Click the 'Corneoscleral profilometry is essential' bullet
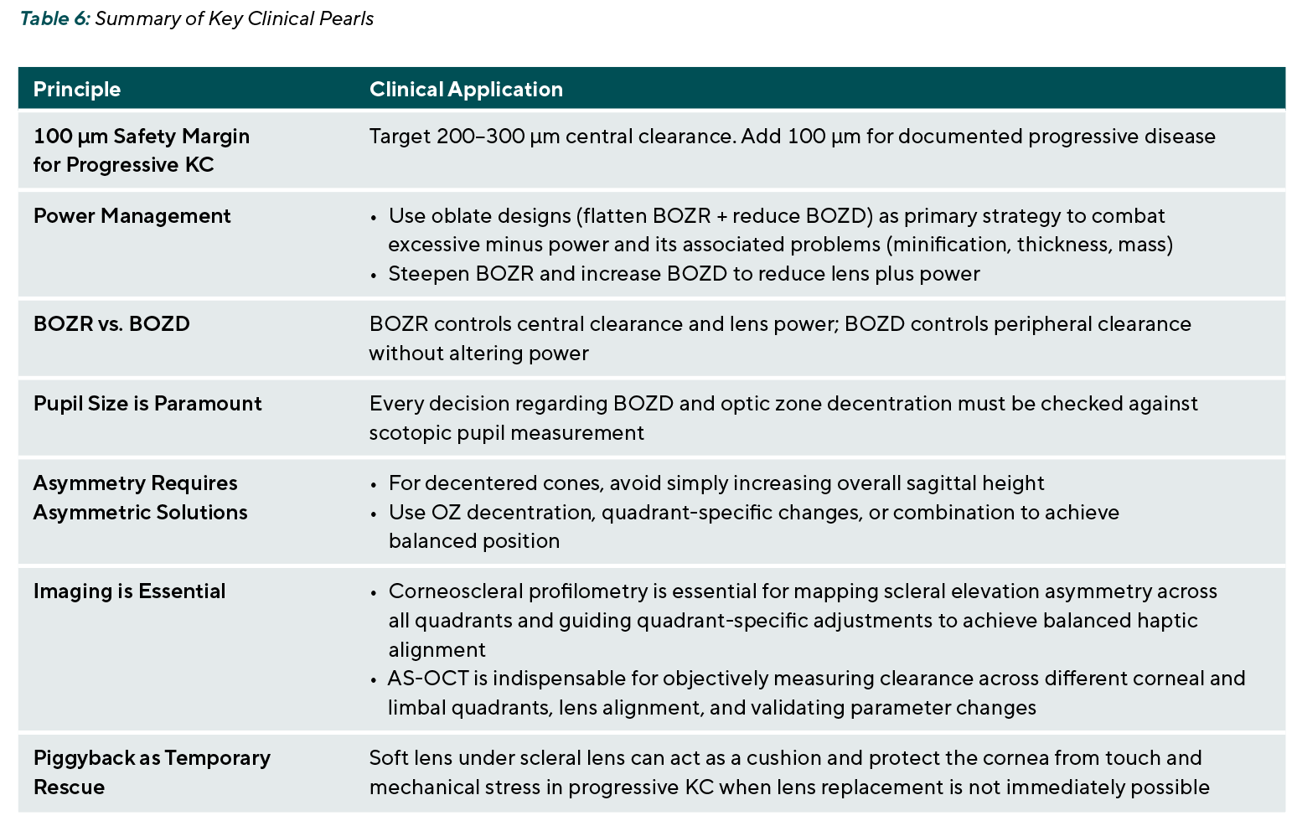The height and width of the screenshot is (826, 1297). [x=803, y=620]
